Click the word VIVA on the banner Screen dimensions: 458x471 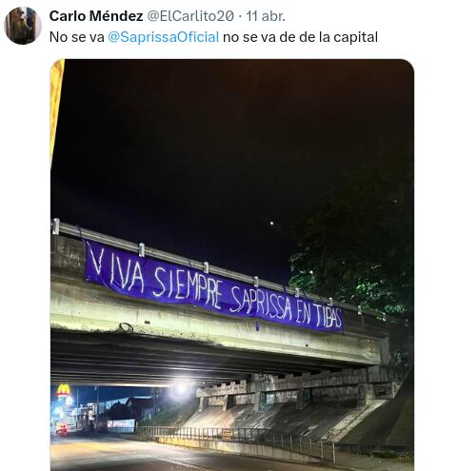117,272
